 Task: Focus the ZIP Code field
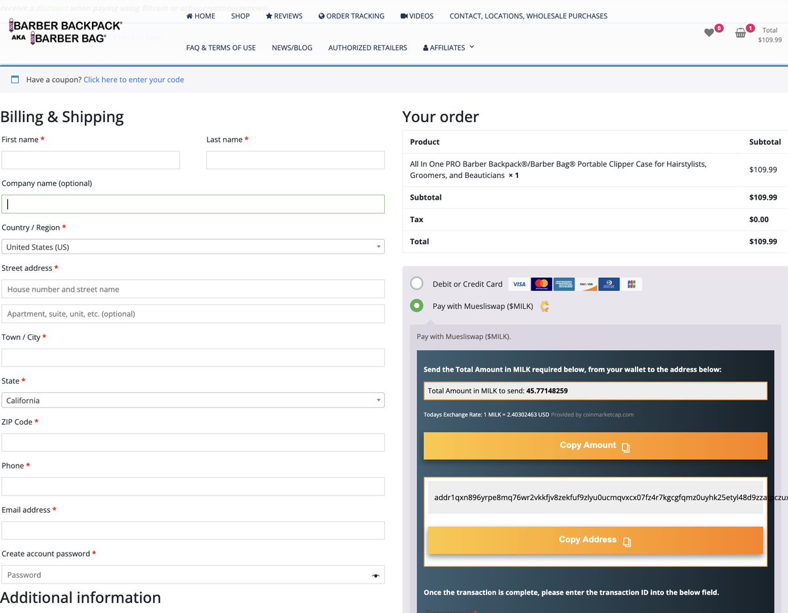click(193, 442)
